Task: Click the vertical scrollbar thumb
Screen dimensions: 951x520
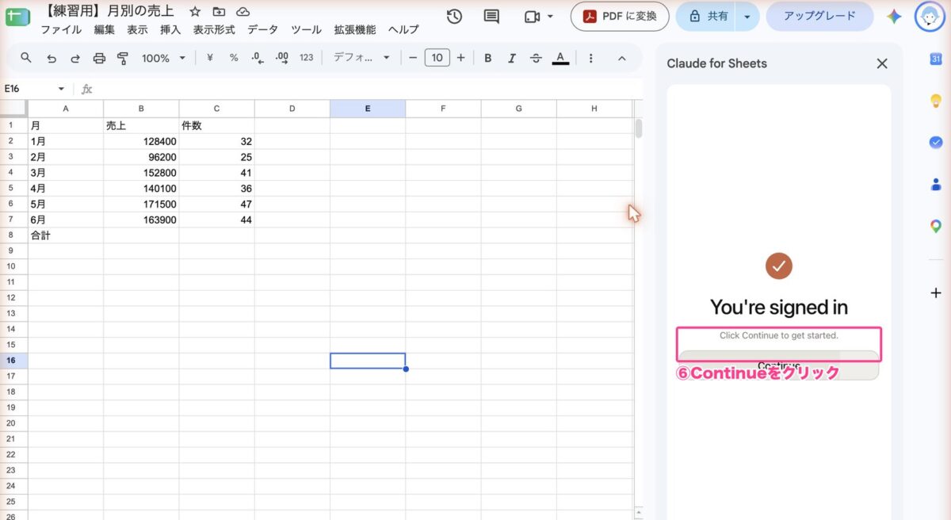Action: 639,128
